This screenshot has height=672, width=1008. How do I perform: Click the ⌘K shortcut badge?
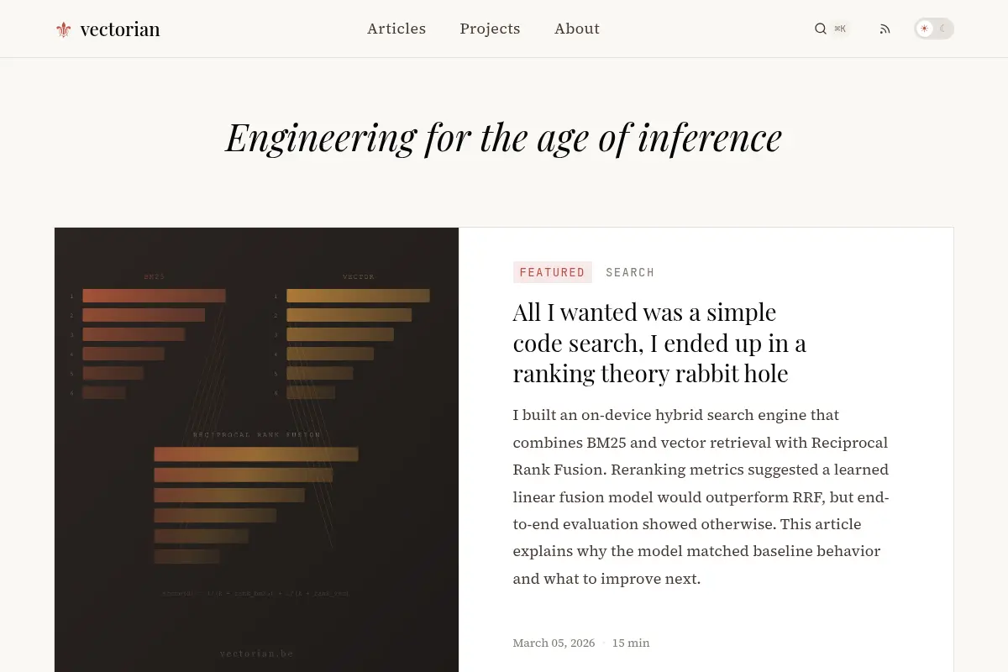840,29
